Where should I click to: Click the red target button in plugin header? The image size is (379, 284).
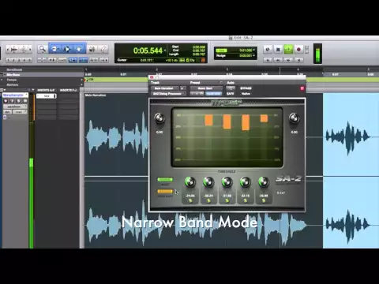tap(302, 88)
